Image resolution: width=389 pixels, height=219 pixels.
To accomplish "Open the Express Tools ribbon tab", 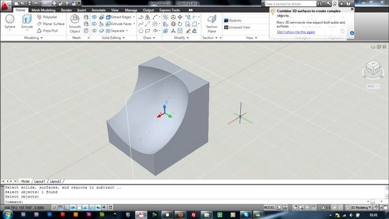I will (170, 10).
